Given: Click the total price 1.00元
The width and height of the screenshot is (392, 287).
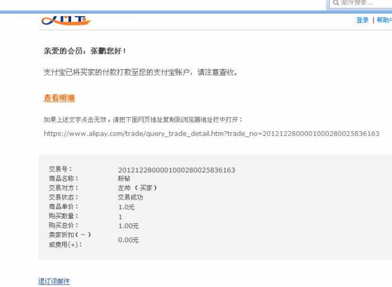Looking at the screenshot, I should coord(128,226).
